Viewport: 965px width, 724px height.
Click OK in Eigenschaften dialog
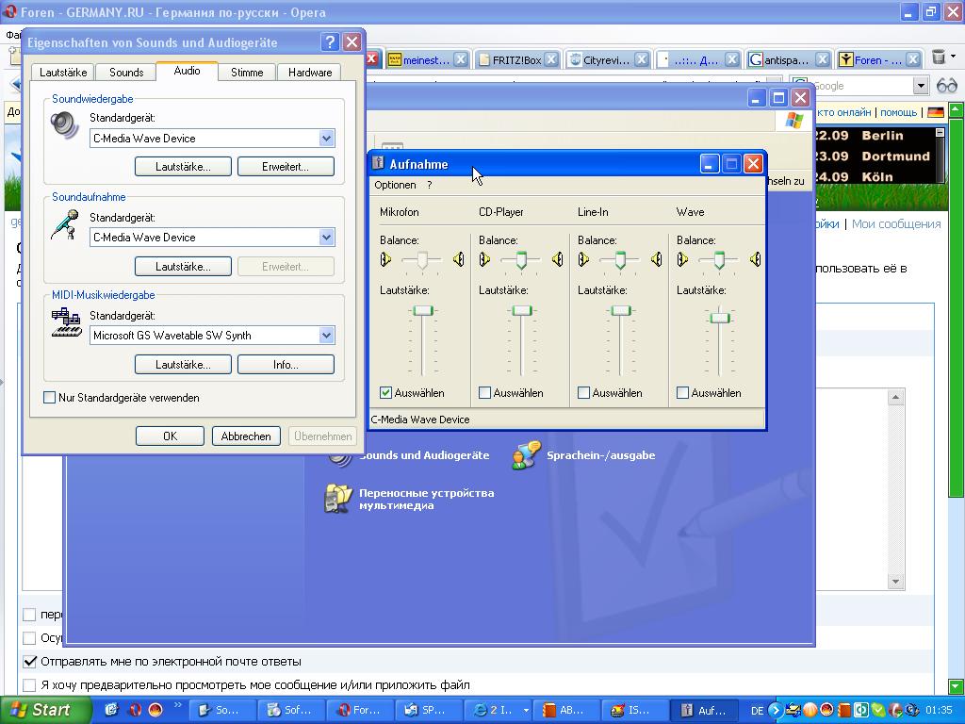tap(170, 436)
